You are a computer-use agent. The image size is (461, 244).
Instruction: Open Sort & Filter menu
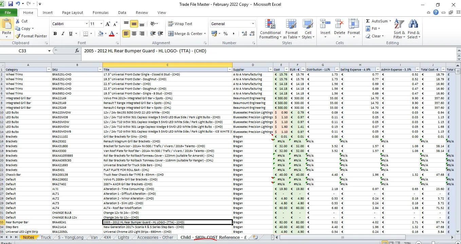point(399,29)
